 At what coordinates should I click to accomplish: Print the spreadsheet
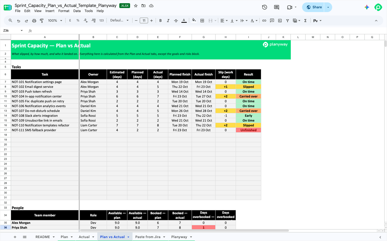[x=34, y=21]
